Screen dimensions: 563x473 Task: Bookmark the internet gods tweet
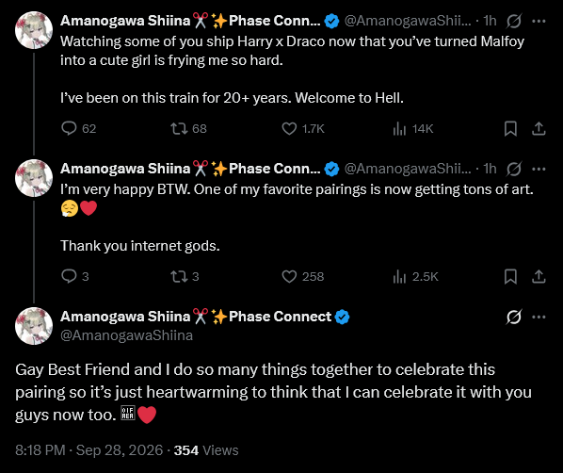coord(510,276)
